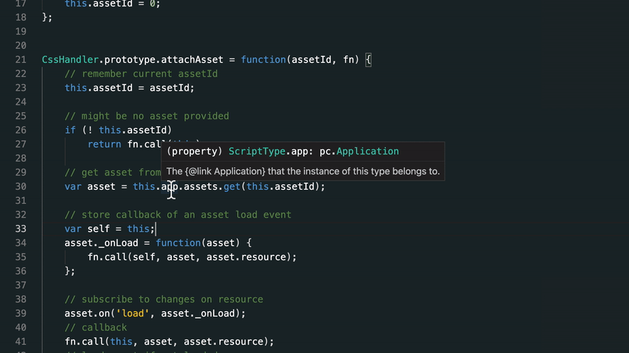Click the get method call on line 30
Viewport: 629px width, 353px height.
232,187
